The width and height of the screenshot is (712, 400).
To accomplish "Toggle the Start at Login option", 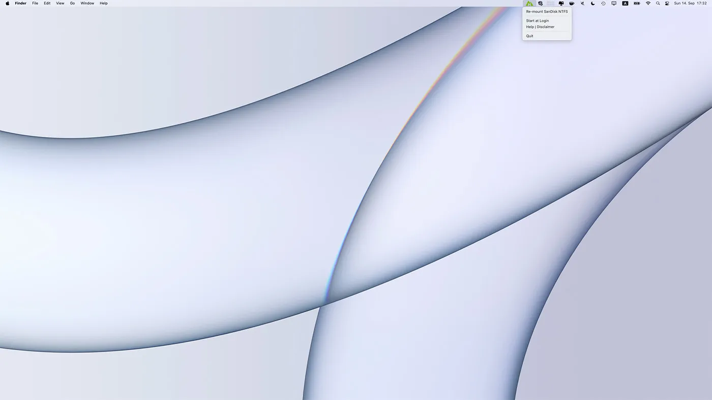I will pos(537,21).
